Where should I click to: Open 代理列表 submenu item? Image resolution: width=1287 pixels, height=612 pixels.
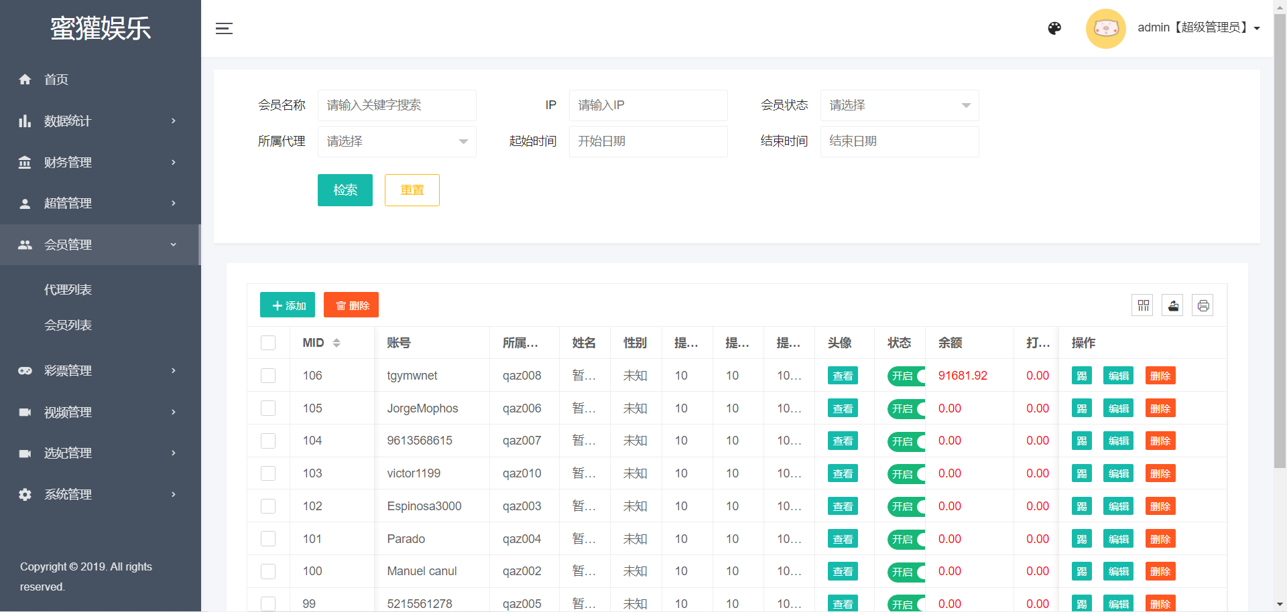click(68, 289)
